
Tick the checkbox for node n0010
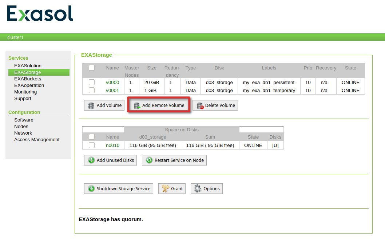92,145
